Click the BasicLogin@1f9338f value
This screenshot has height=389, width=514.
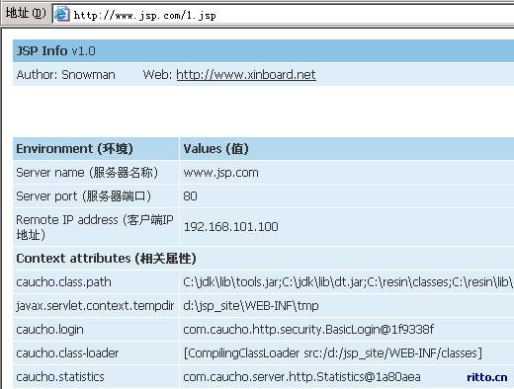tap(308, 330)
